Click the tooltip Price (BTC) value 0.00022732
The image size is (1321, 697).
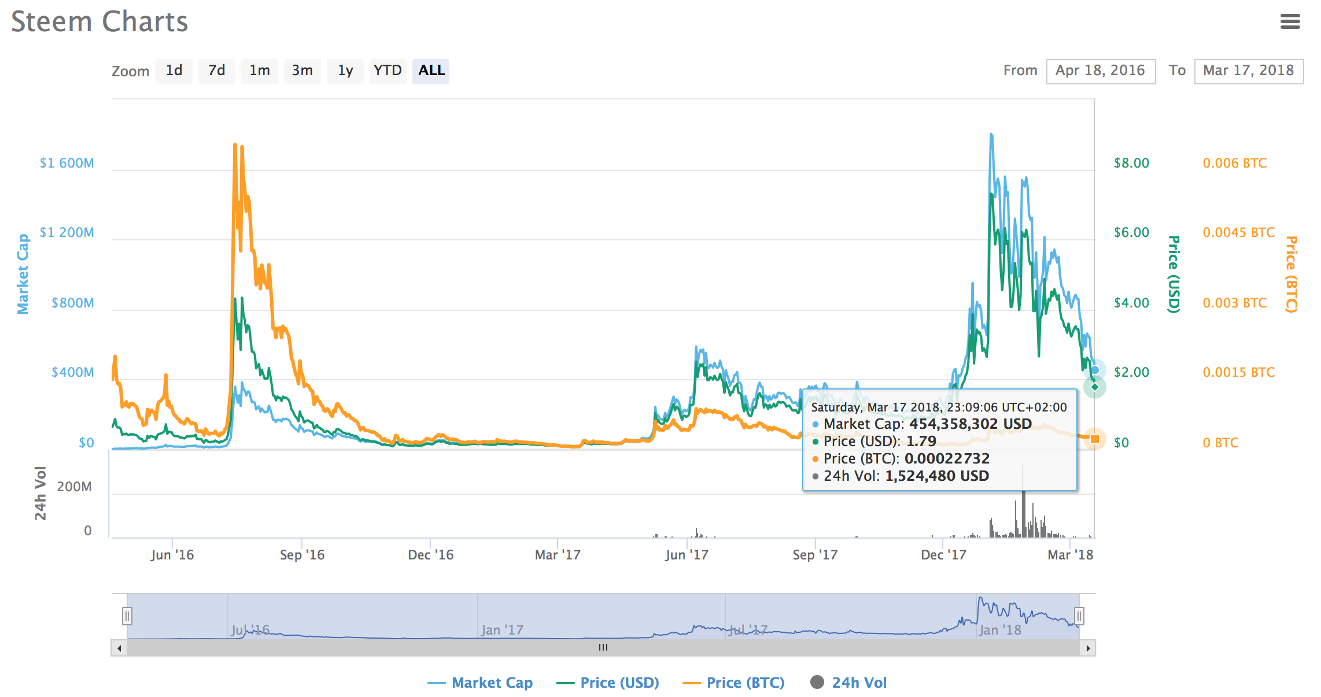pos(947,458)
